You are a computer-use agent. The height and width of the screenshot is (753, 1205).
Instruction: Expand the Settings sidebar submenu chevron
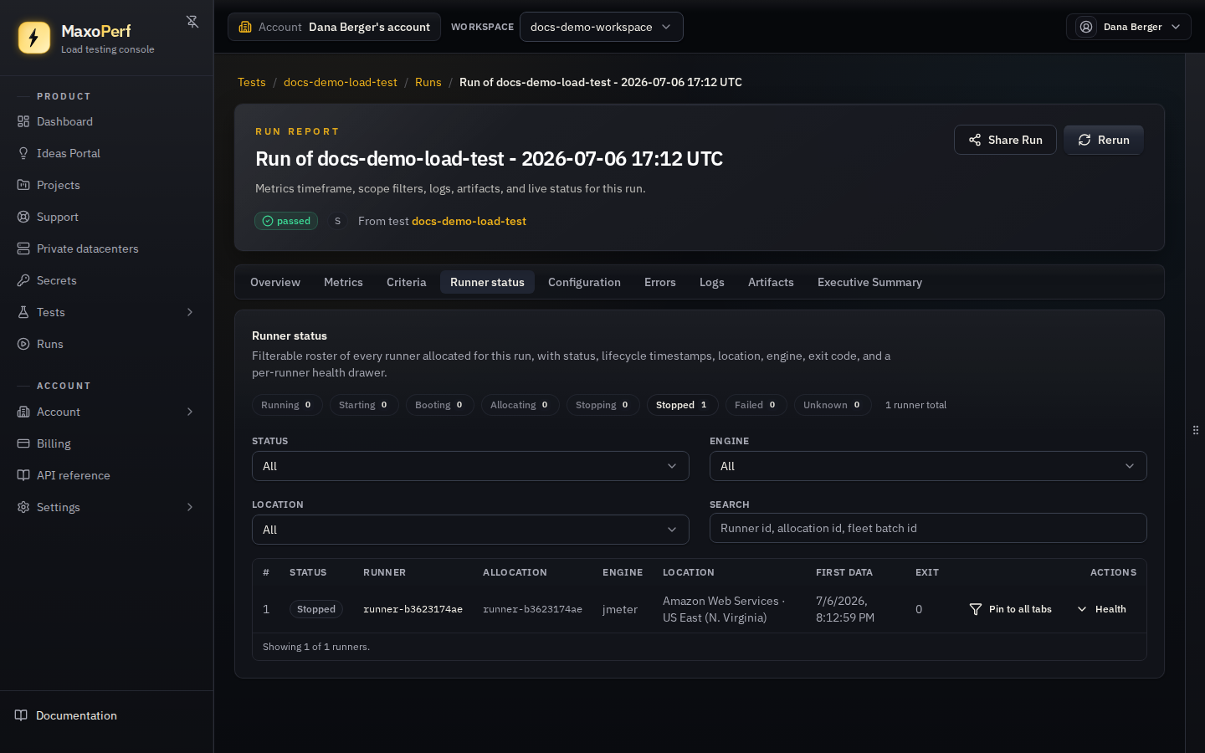point(190,507)
